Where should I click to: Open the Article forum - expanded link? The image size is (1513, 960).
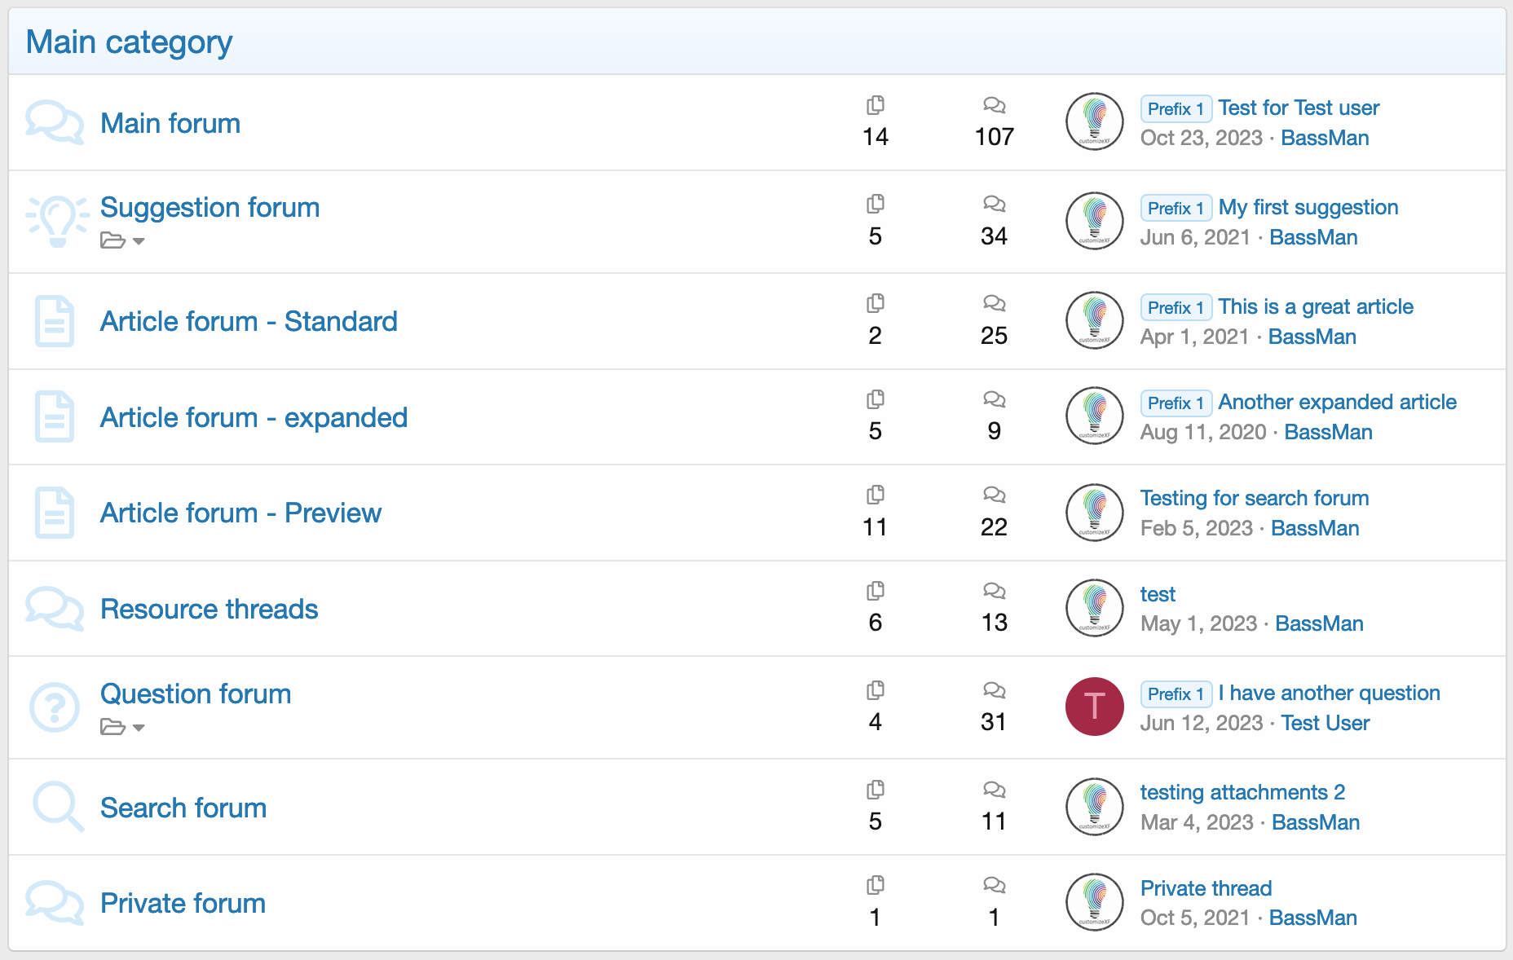point(254,417)
